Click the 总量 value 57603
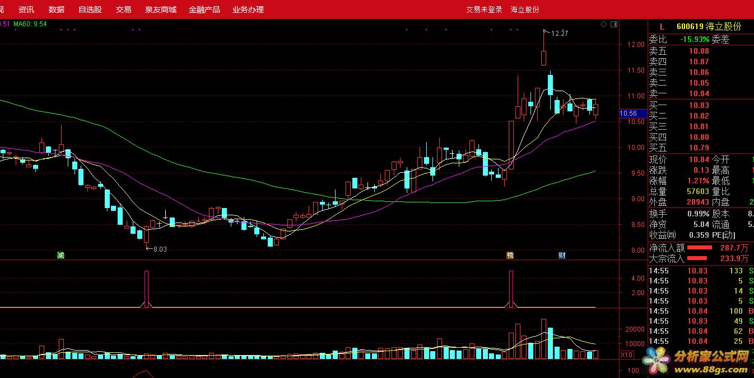This screenshot has width=754, height=378. pos(698,191)
